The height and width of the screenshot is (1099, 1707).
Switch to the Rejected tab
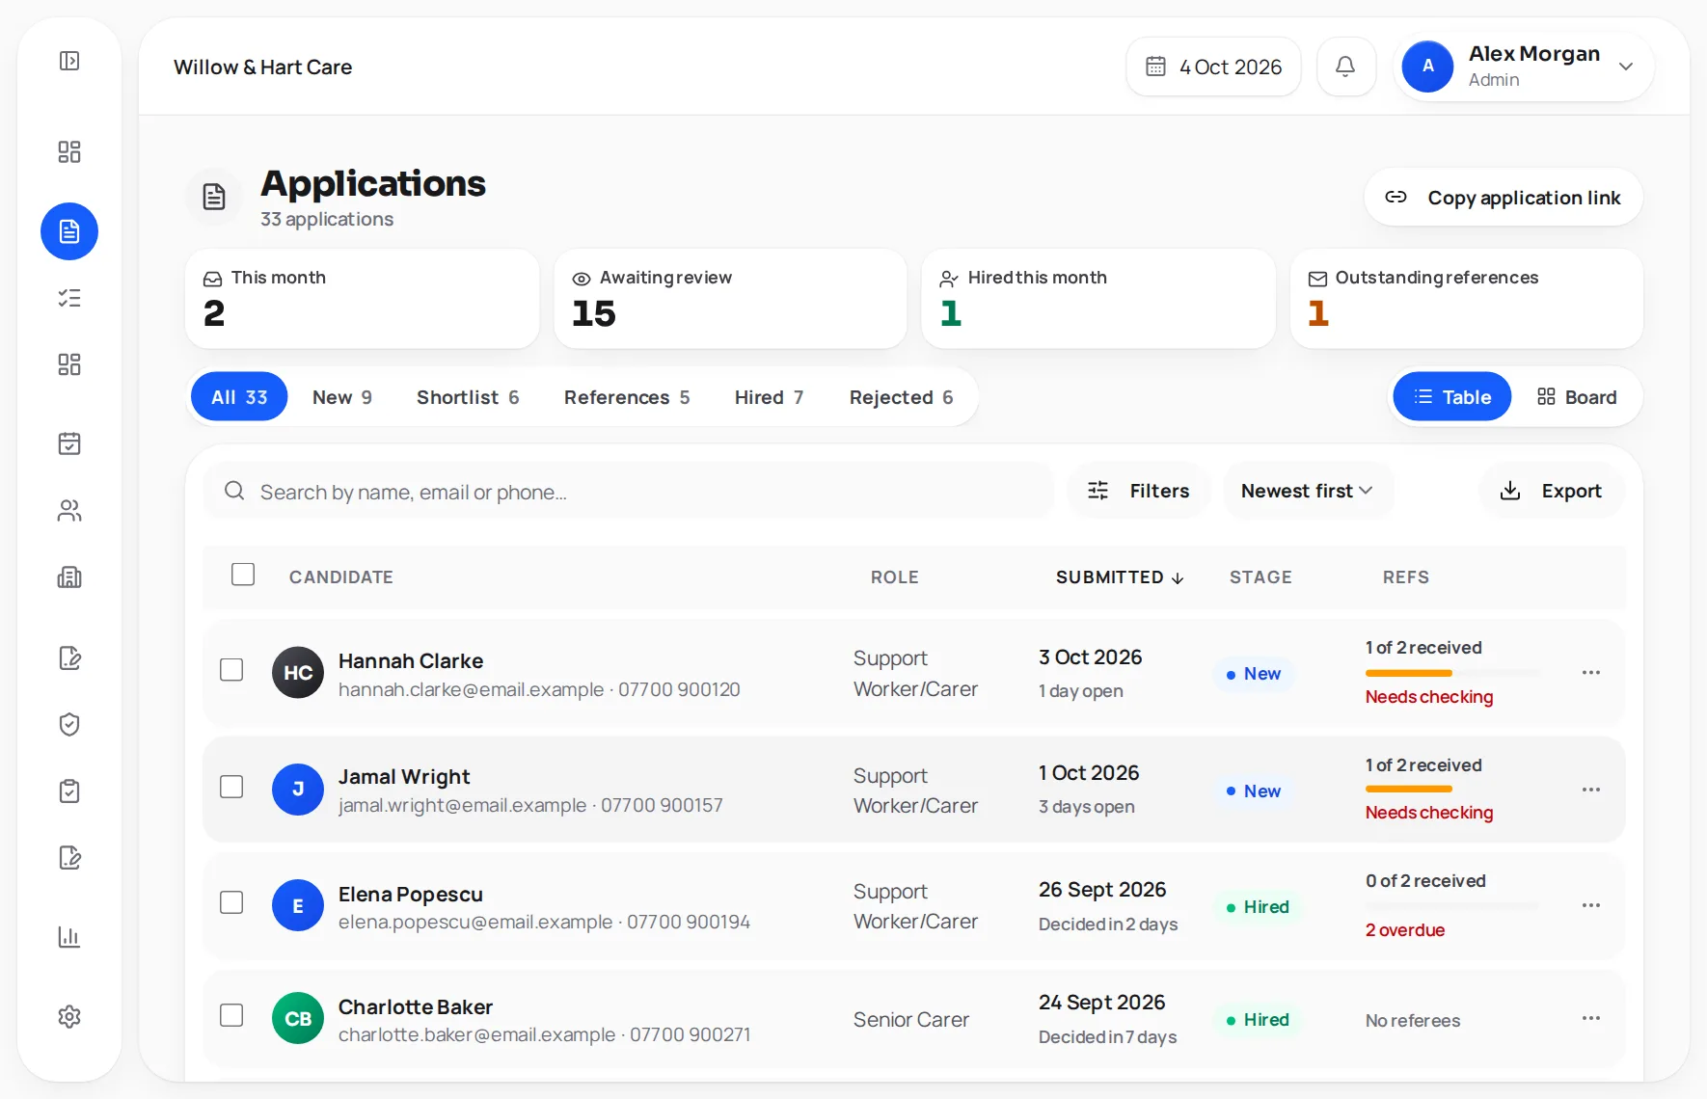(902, 397)
